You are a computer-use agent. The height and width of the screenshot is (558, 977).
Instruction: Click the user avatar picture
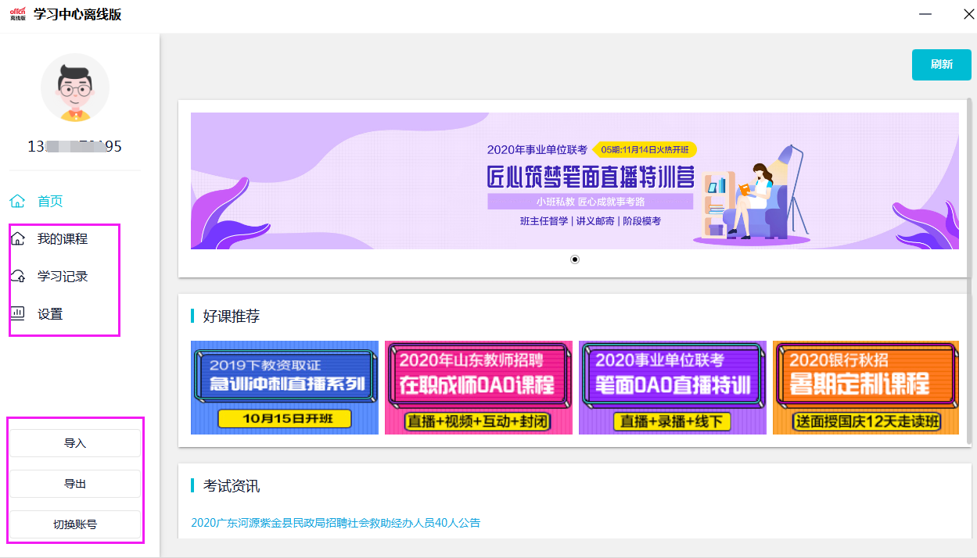[75, 88]
